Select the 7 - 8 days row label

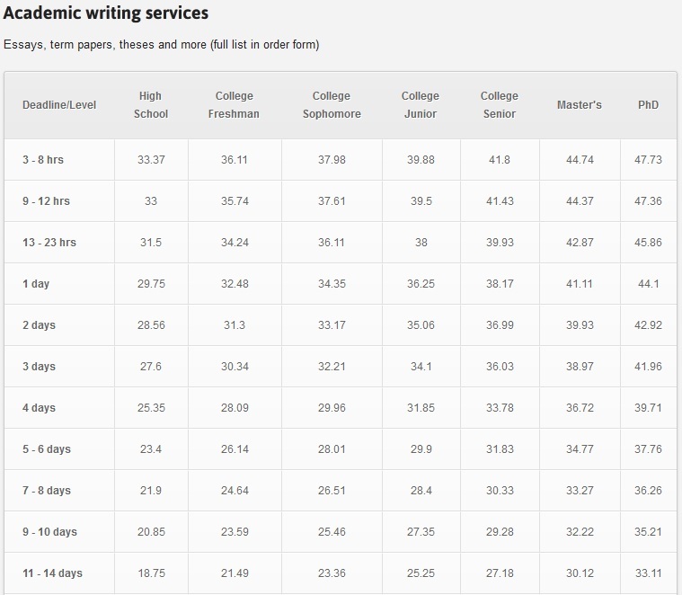tap(47, 490)
